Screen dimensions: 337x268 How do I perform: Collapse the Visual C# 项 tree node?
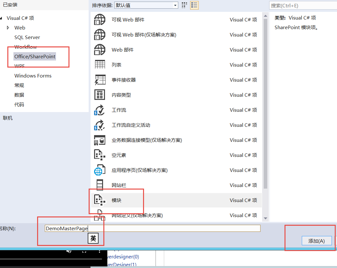coord(1,18)
